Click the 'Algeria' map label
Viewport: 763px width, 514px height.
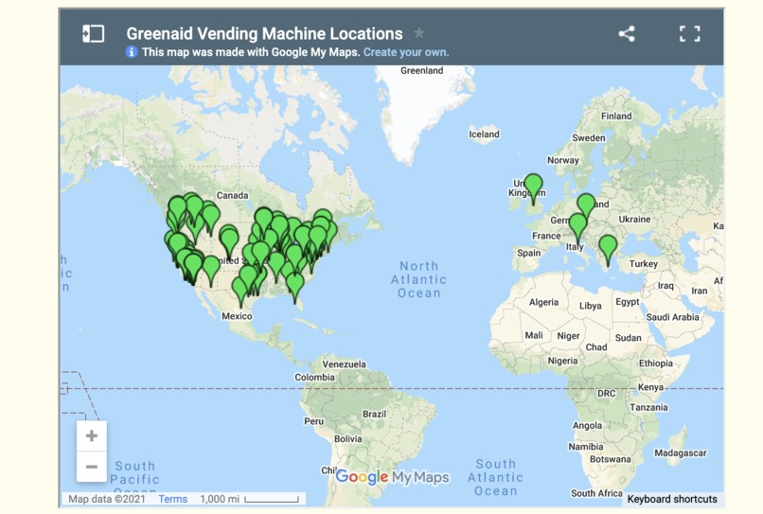pyautogui.click(x=544, y=302)
